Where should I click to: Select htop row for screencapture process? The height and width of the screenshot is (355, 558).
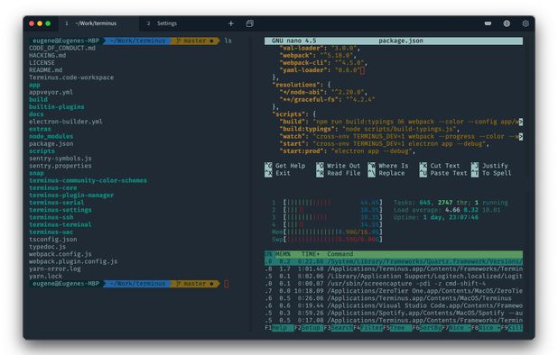(x=394, y=284)
